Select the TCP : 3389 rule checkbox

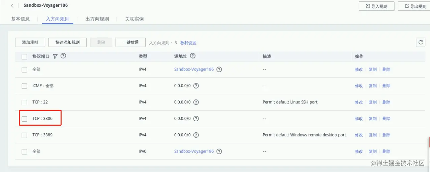pos(24,135)
